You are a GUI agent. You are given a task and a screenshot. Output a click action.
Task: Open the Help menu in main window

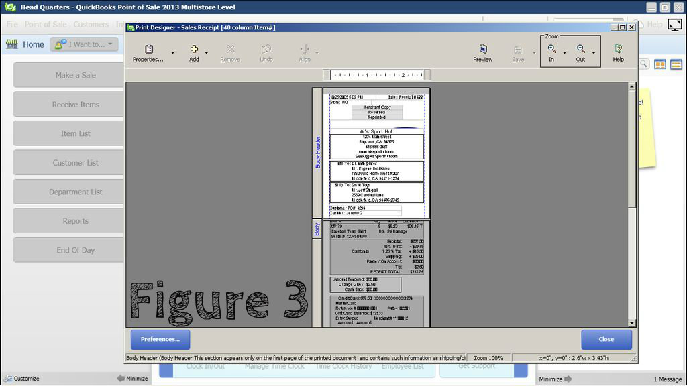coord(655,25)
